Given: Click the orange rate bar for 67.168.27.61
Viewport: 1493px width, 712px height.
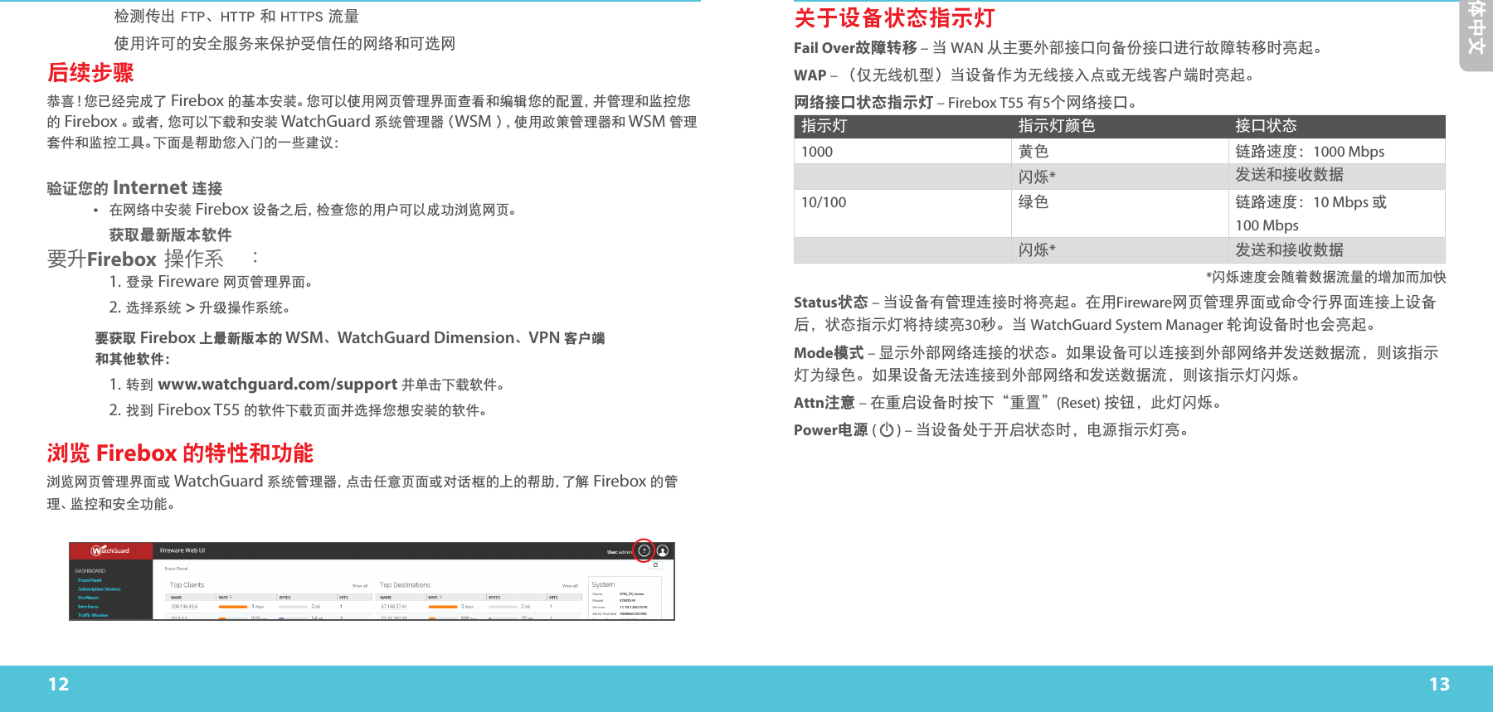Looking at the screenshot, I should tap(443, 607).
